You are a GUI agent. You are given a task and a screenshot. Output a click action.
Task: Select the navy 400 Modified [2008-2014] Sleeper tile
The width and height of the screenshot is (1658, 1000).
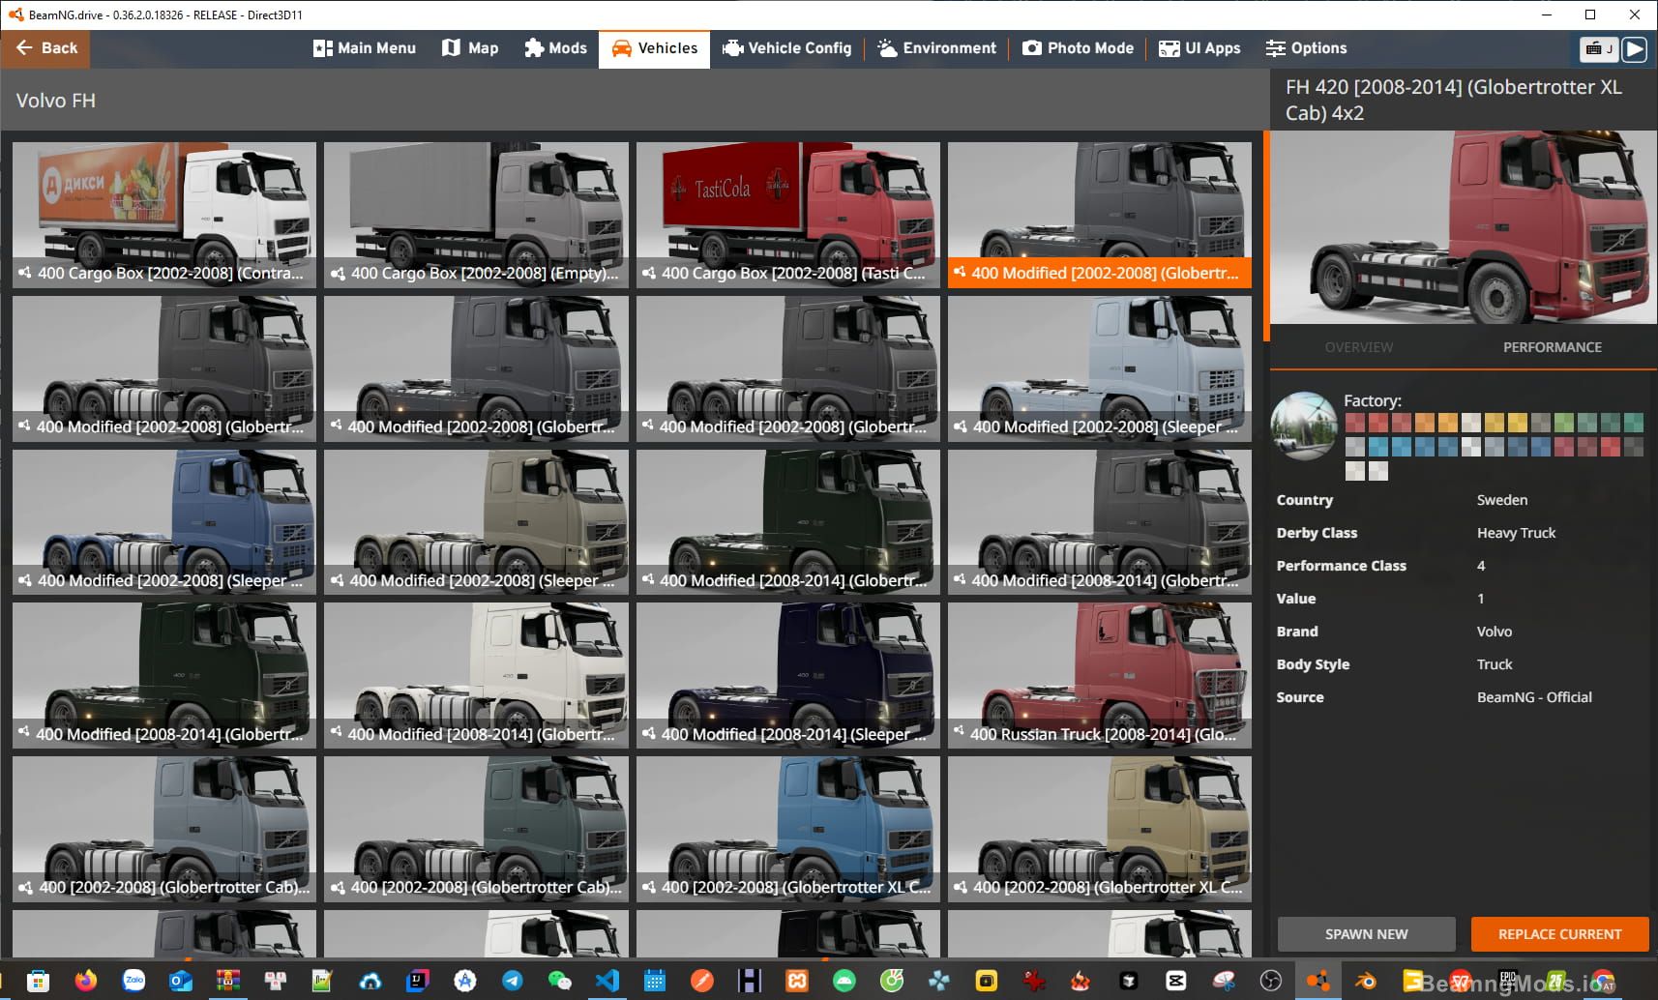788,675
